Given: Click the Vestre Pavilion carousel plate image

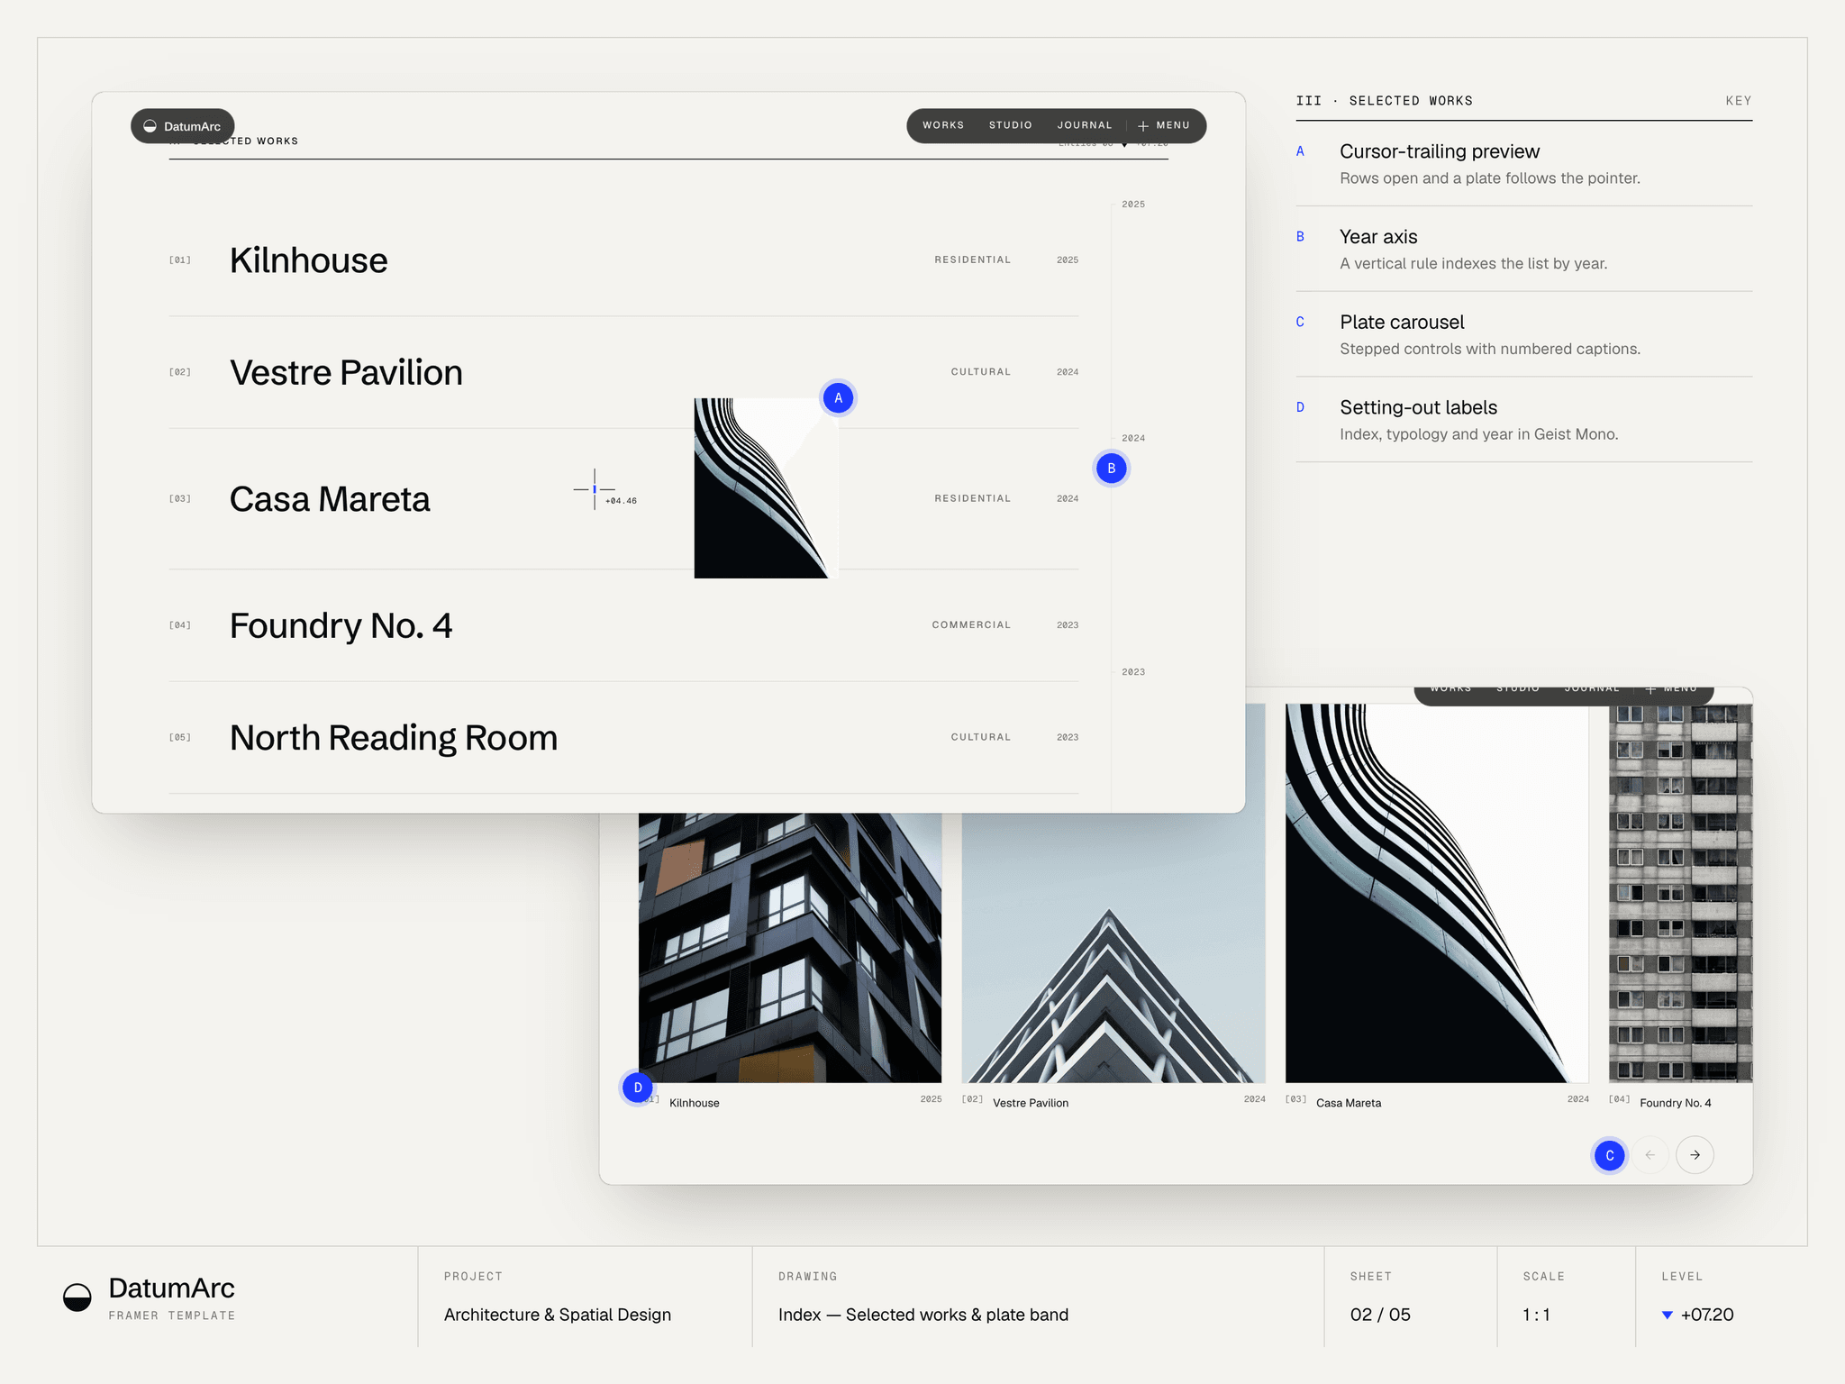Looking at the screenshot, I should [x=1113, y=948].
